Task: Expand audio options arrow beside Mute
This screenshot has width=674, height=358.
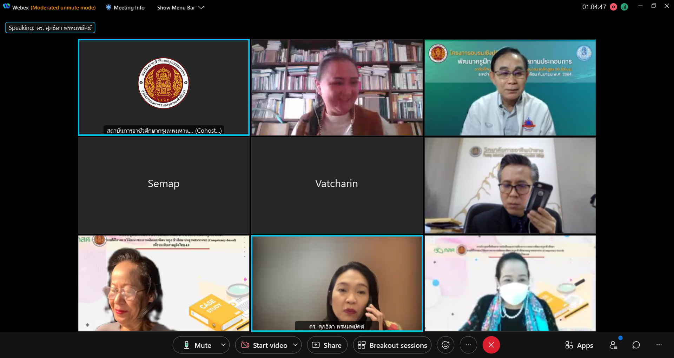Action: (x=223, y=345)
